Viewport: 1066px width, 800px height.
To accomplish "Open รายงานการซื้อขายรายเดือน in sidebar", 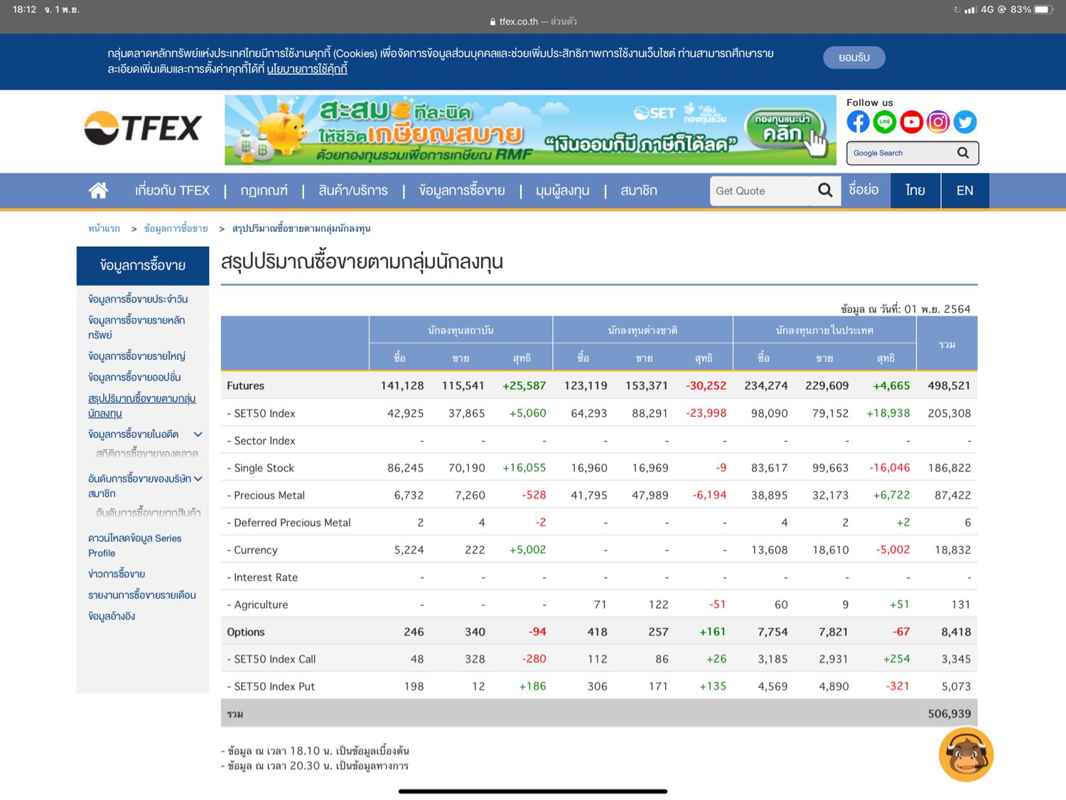I will (x=142, y=595).
